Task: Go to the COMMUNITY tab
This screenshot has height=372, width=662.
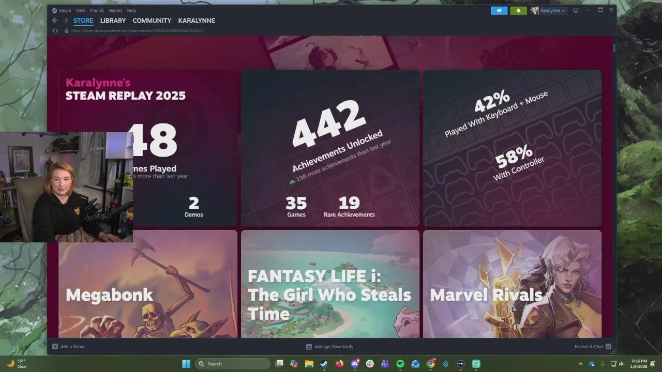Action: click(x=152, y=21)
